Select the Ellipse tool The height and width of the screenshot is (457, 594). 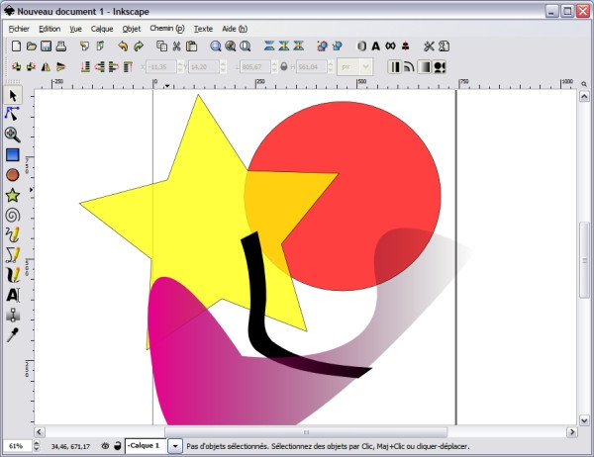pos(13,174)
